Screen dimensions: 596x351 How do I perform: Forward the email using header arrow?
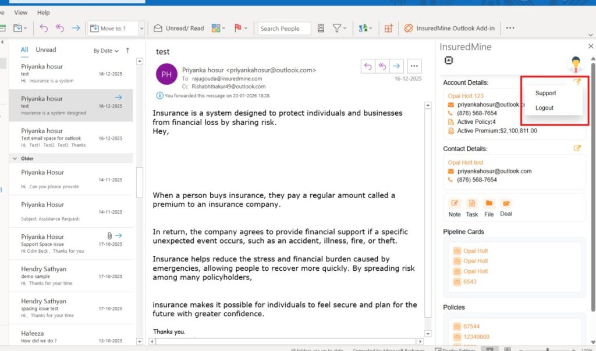396,66
